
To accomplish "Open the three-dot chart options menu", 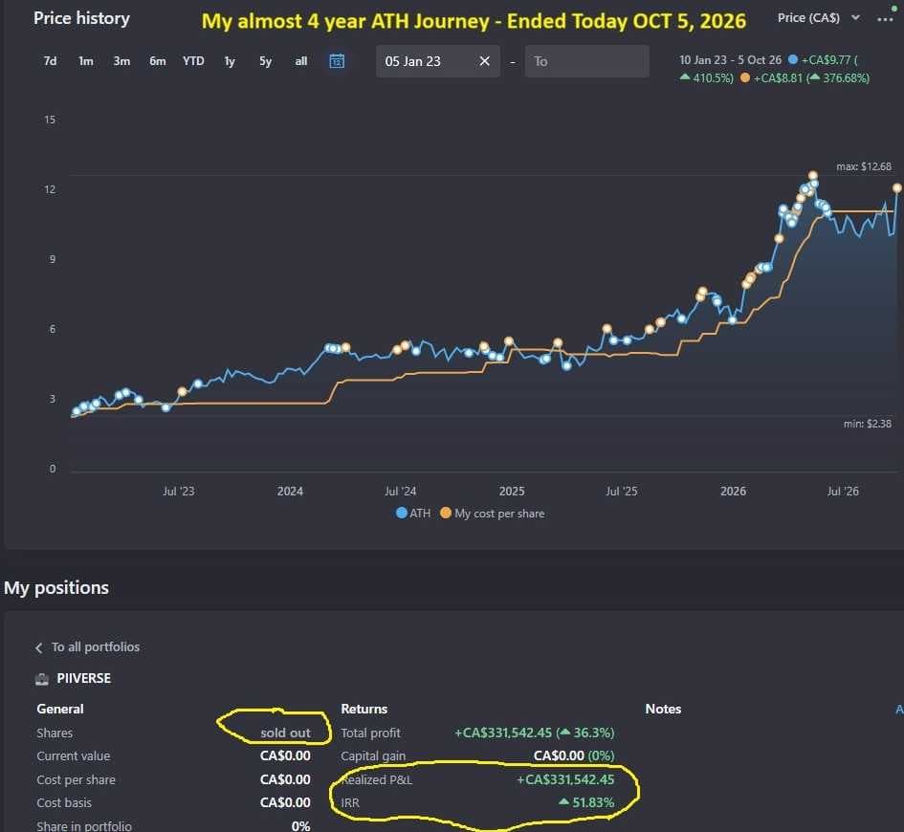I will pyautogui.click(x=885, y=19).
